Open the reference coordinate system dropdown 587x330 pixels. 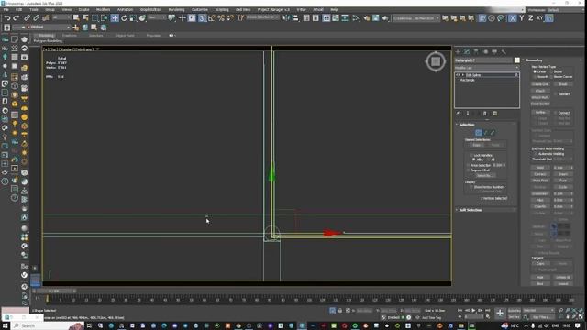click(157, 17)
